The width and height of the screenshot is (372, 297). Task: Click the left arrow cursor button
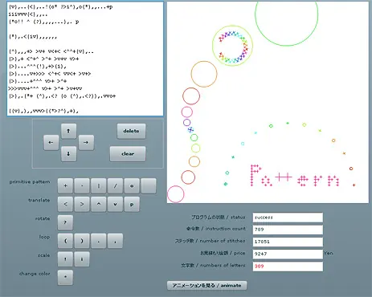(x=51, y=143)
